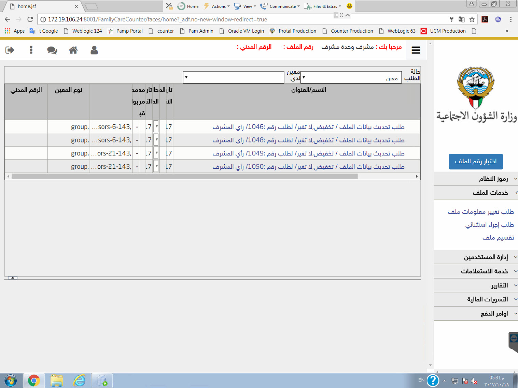Open the طلب تغيير معلومات ملف link
Image resolution: width=518 pixels, height=388 pixels.
tap(481, 212)
